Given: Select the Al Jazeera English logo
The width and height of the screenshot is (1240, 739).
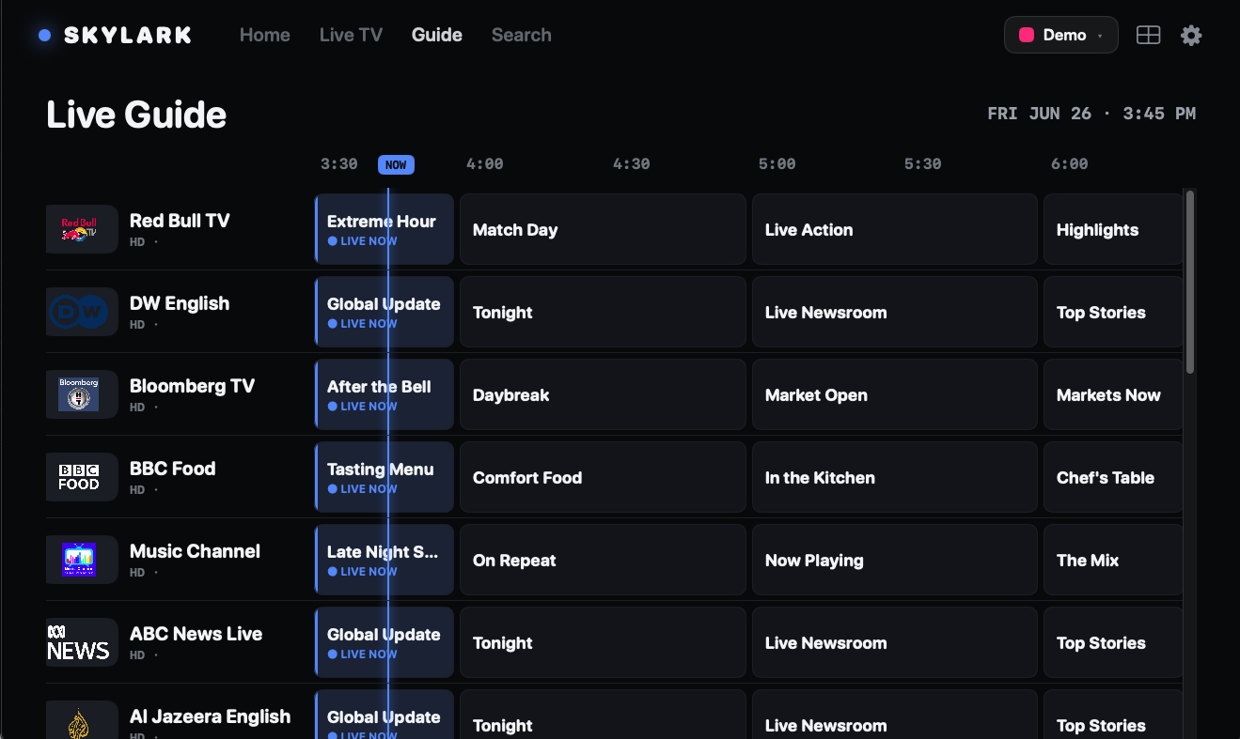Looking at the screenshot, I should pos(82,719).
